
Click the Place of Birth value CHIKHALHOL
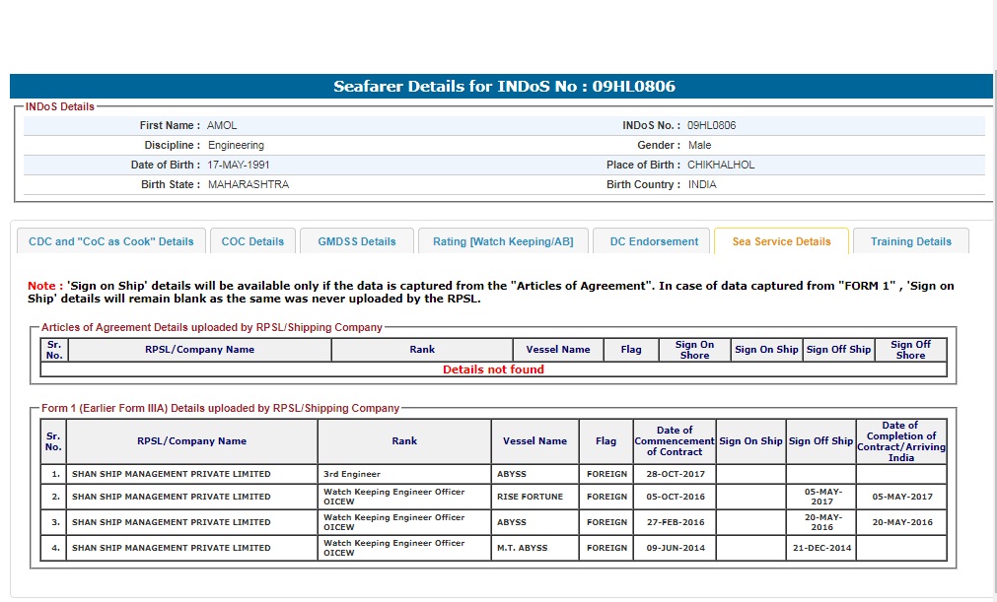point(720,166)
